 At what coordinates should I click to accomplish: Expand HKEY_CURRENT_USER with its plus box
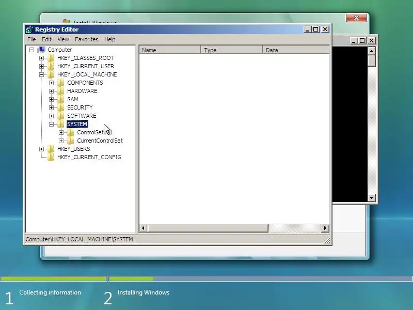click(41, 66)
